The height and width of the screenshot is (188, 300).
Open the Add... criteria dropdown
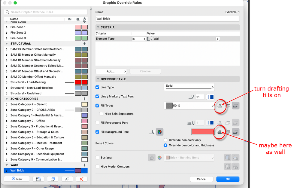tap(111, 71)
